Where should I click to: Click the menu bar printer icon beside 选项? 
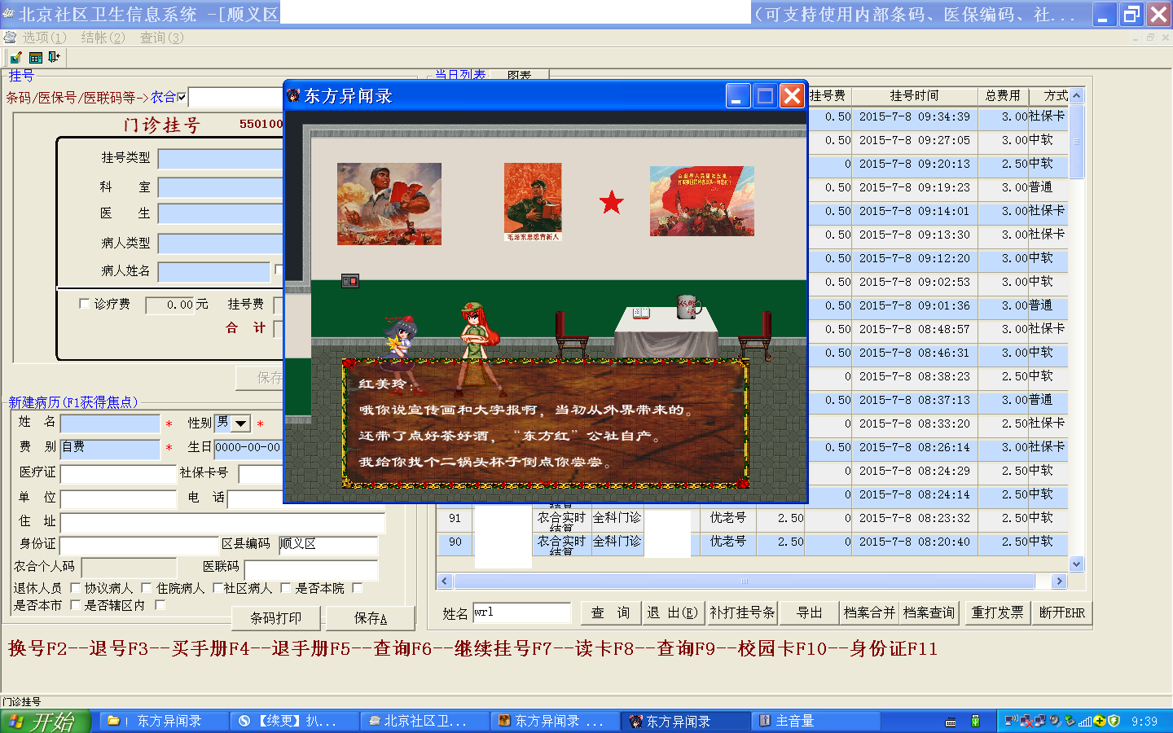click(x=10, y=37)
